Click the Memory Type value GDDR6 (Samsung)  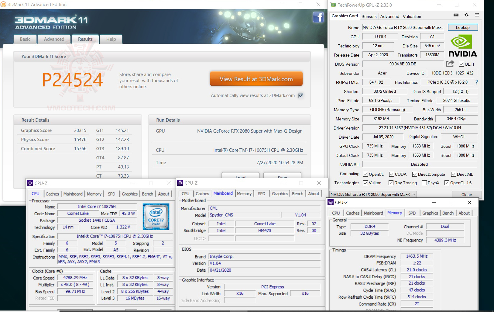tap(387, 109)
